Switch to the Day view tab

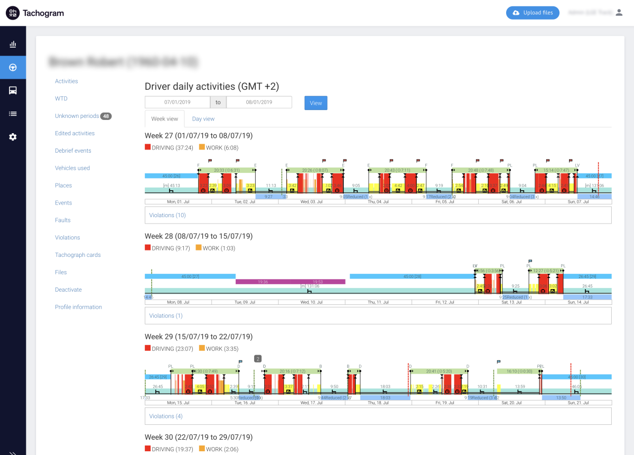[203, 119]
